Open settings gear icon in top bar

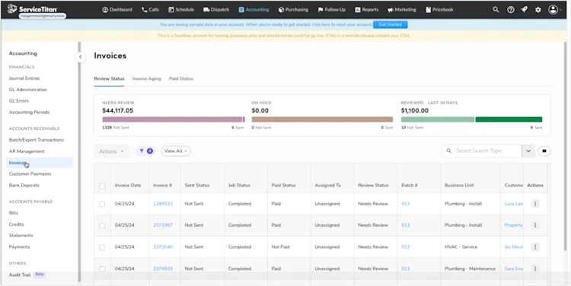538,10
